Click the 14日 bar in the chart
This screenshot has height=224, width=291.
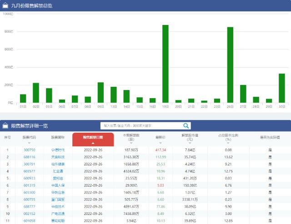126,96
